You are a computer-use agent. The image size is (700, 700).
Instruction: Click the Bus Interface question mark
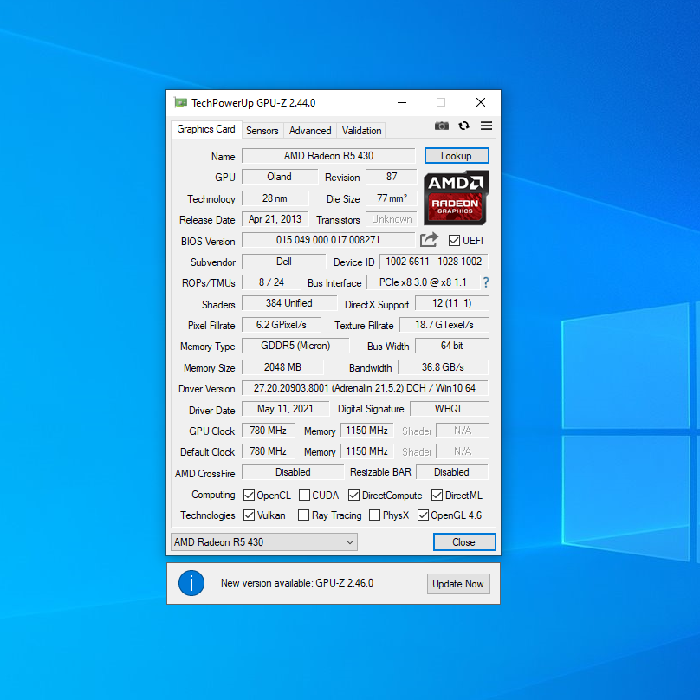[486, 282]
